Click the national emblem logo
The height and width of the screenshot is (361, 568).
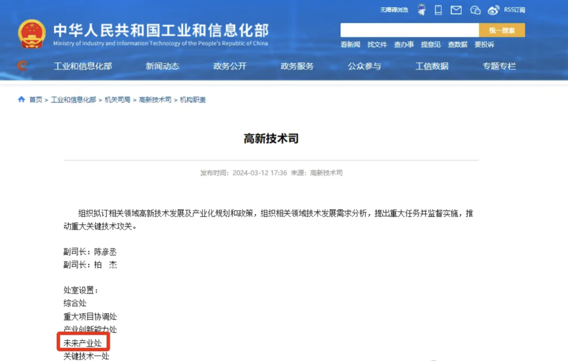[32, 34]
